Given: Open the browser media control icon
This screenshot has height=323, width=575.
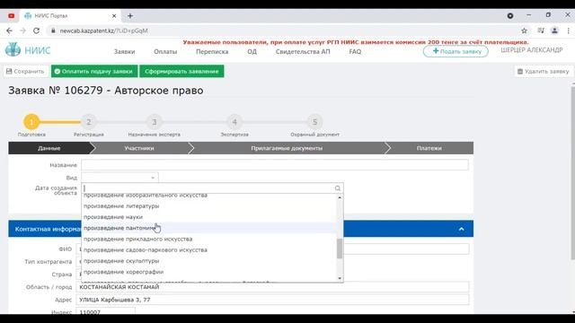Looking at the screenshot, I should [541, 31].
